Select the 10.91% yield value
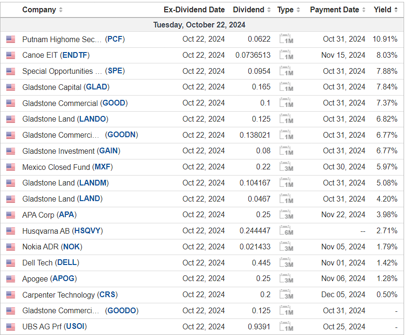The height and width of the screenshot is (335, 405). point(385,39)
